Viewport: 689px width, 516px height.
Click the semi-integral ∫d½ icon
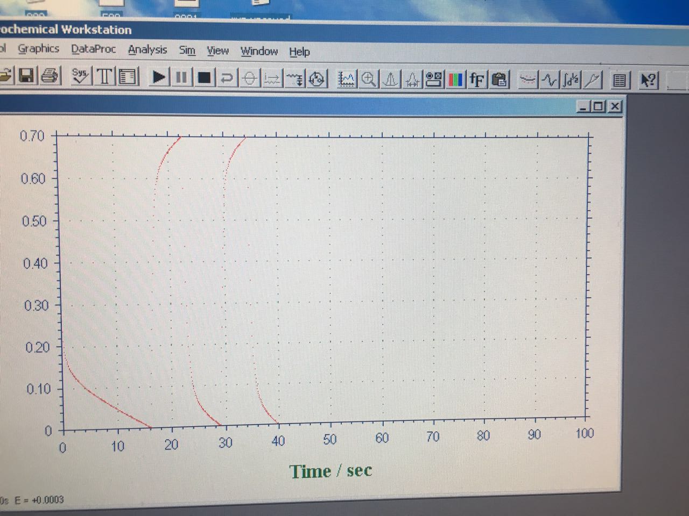[571, 80]
